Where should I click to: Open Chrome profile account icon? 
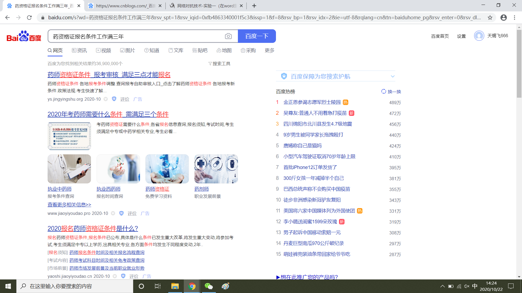click(504, 18)
